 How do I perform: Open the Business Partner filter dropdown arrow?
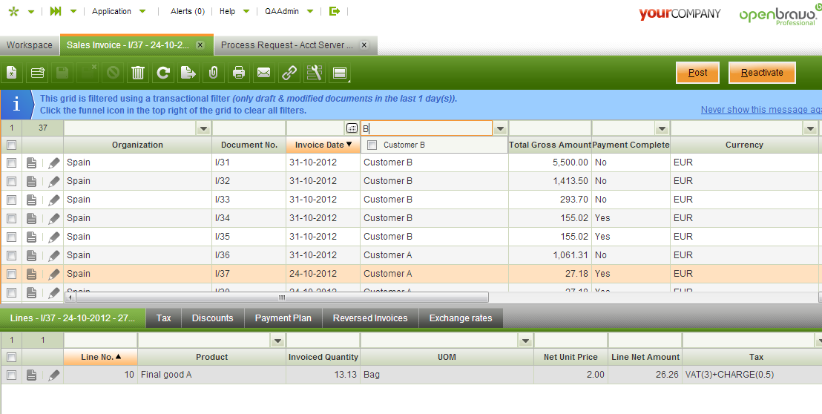coord(500,128)
